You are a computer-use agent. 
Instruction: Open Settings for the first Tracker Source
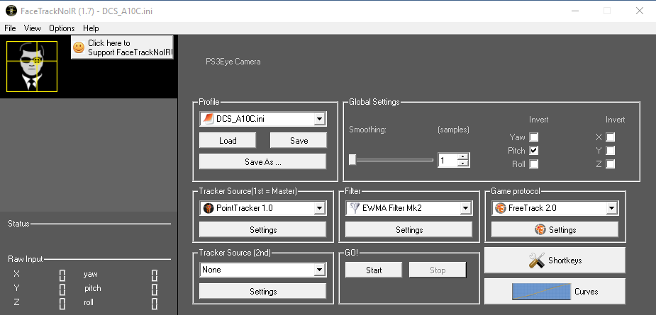[x=262, y=230]
